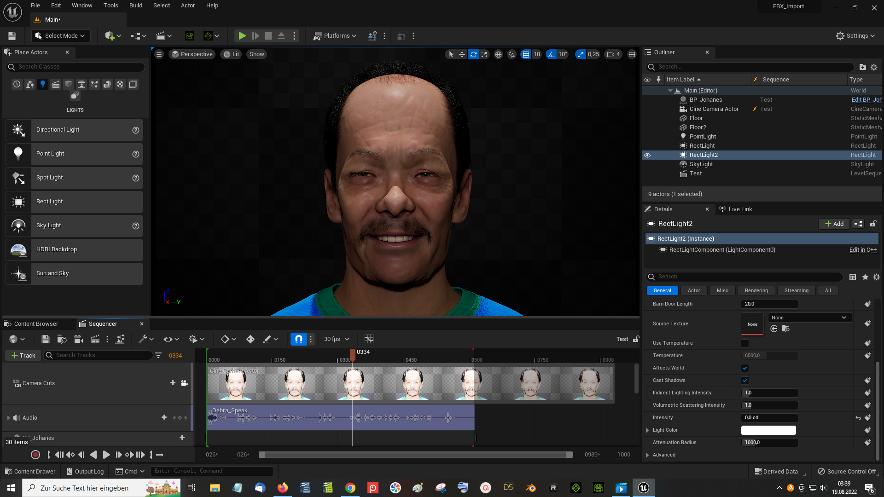This screenshot has height=497, width=884.
Task: Activate the scale gizmo tool in the viewport
Action: pyautogui.click(x=484, y=54)
